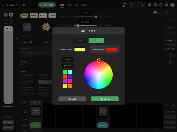This screenshot has width=177, height=132.
Task: Click the orange Output status indicator
Action: point(142,5)
